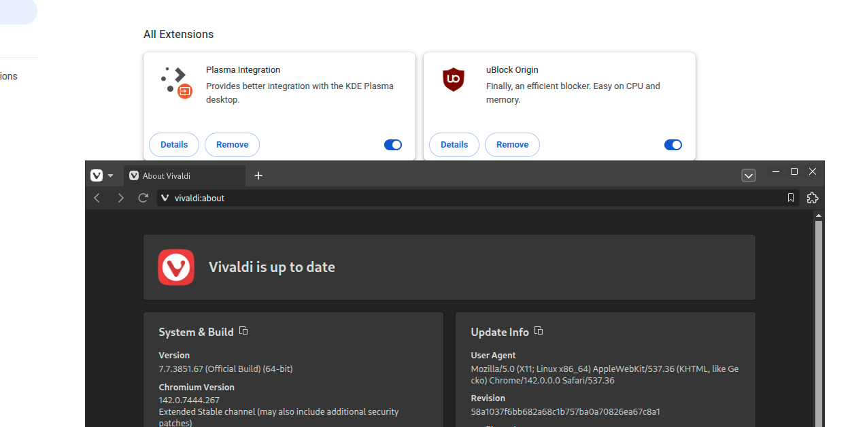Click Details for Plasma Integration

174,145
